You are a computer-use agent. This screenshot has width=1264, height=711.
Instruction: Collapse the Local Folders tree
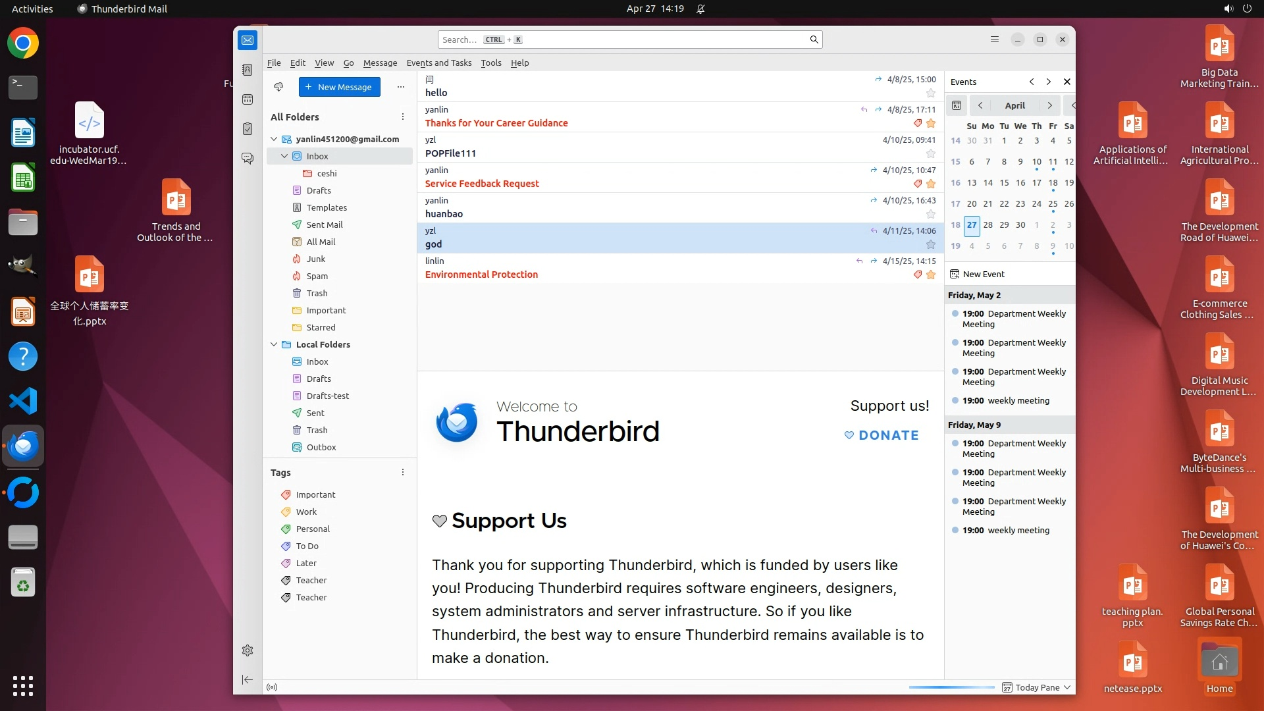coord(275,344)
